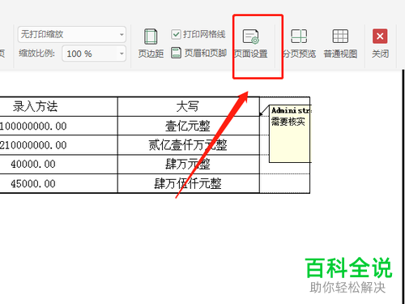The height and width of the screenshot is (304, 405).
Task: Select the 45000.00 cell
Action: click(x=59, y=183)
